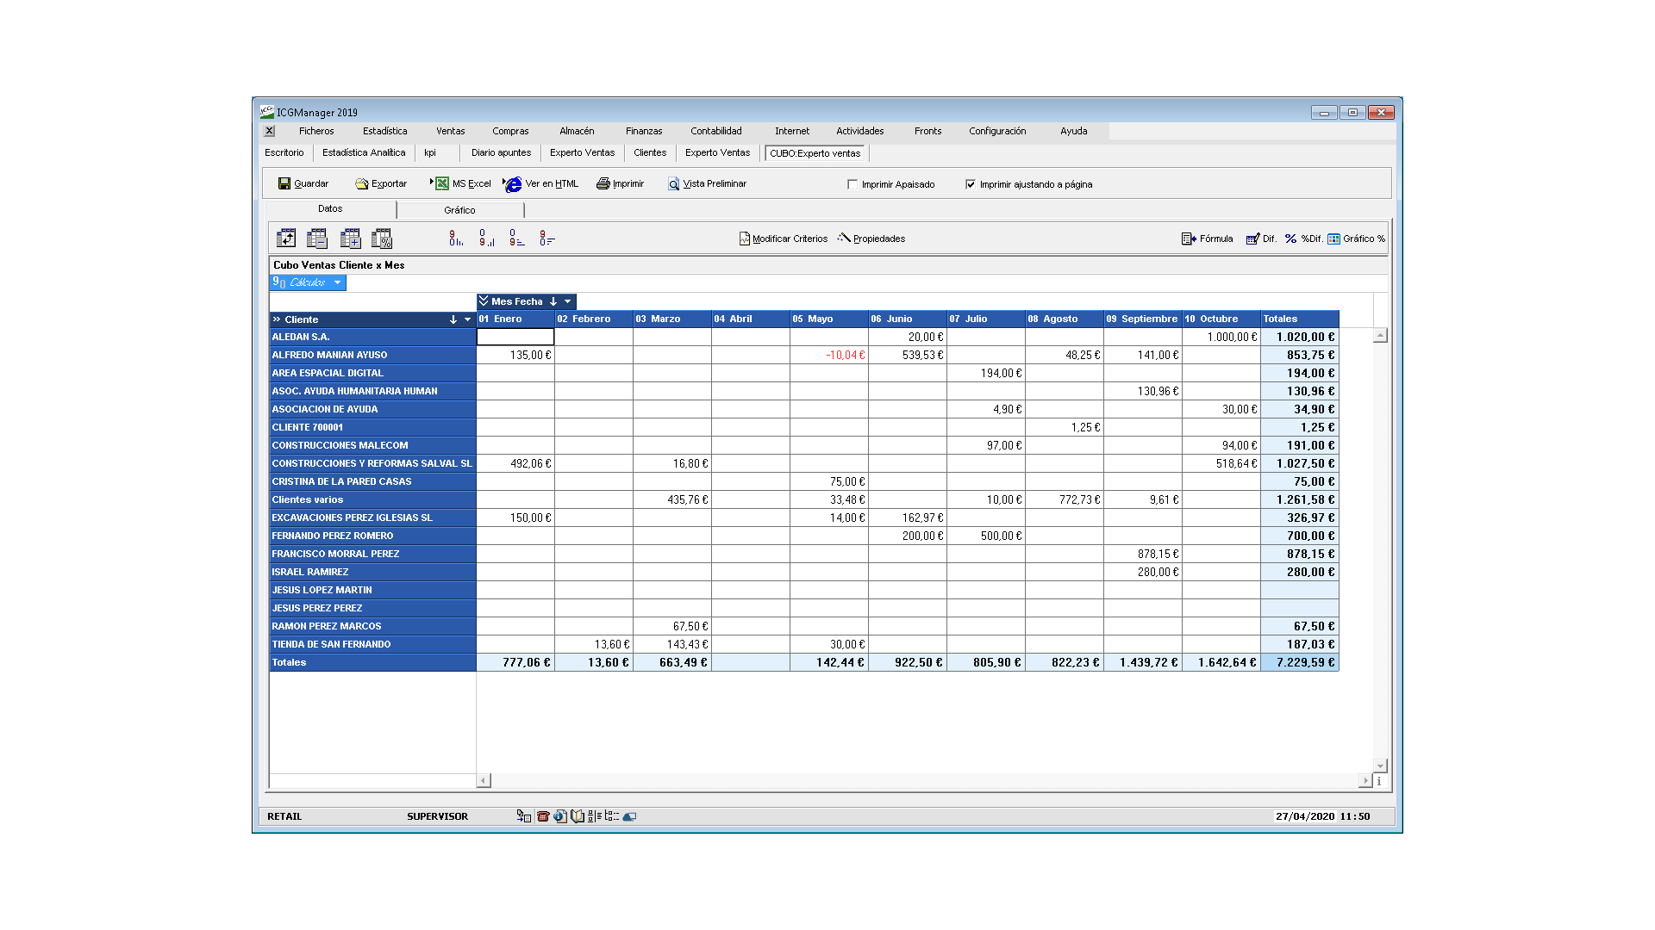Open Propiedades settings
Screen dimensions: 1655x930
pyautogui.click(x=871, y=239)
